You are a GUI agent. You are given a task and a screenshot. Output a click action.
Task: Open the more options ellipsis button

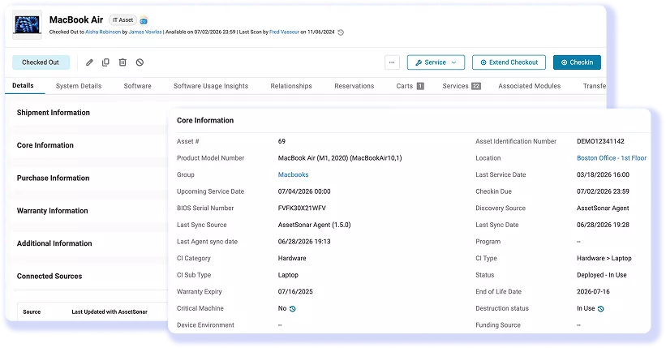click(x=392, y=62)
